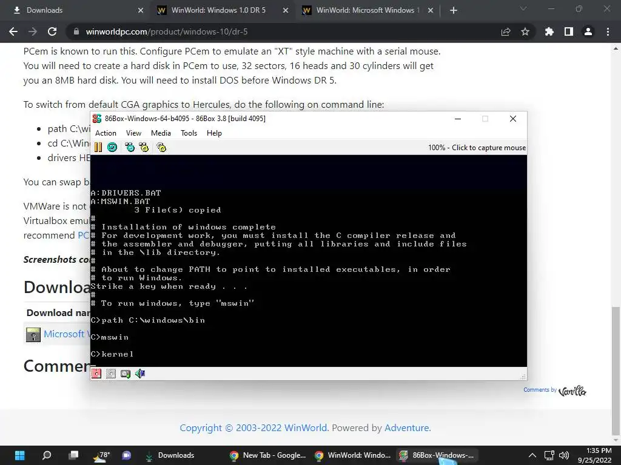Click the share page icon in address bar

[506, 31]
